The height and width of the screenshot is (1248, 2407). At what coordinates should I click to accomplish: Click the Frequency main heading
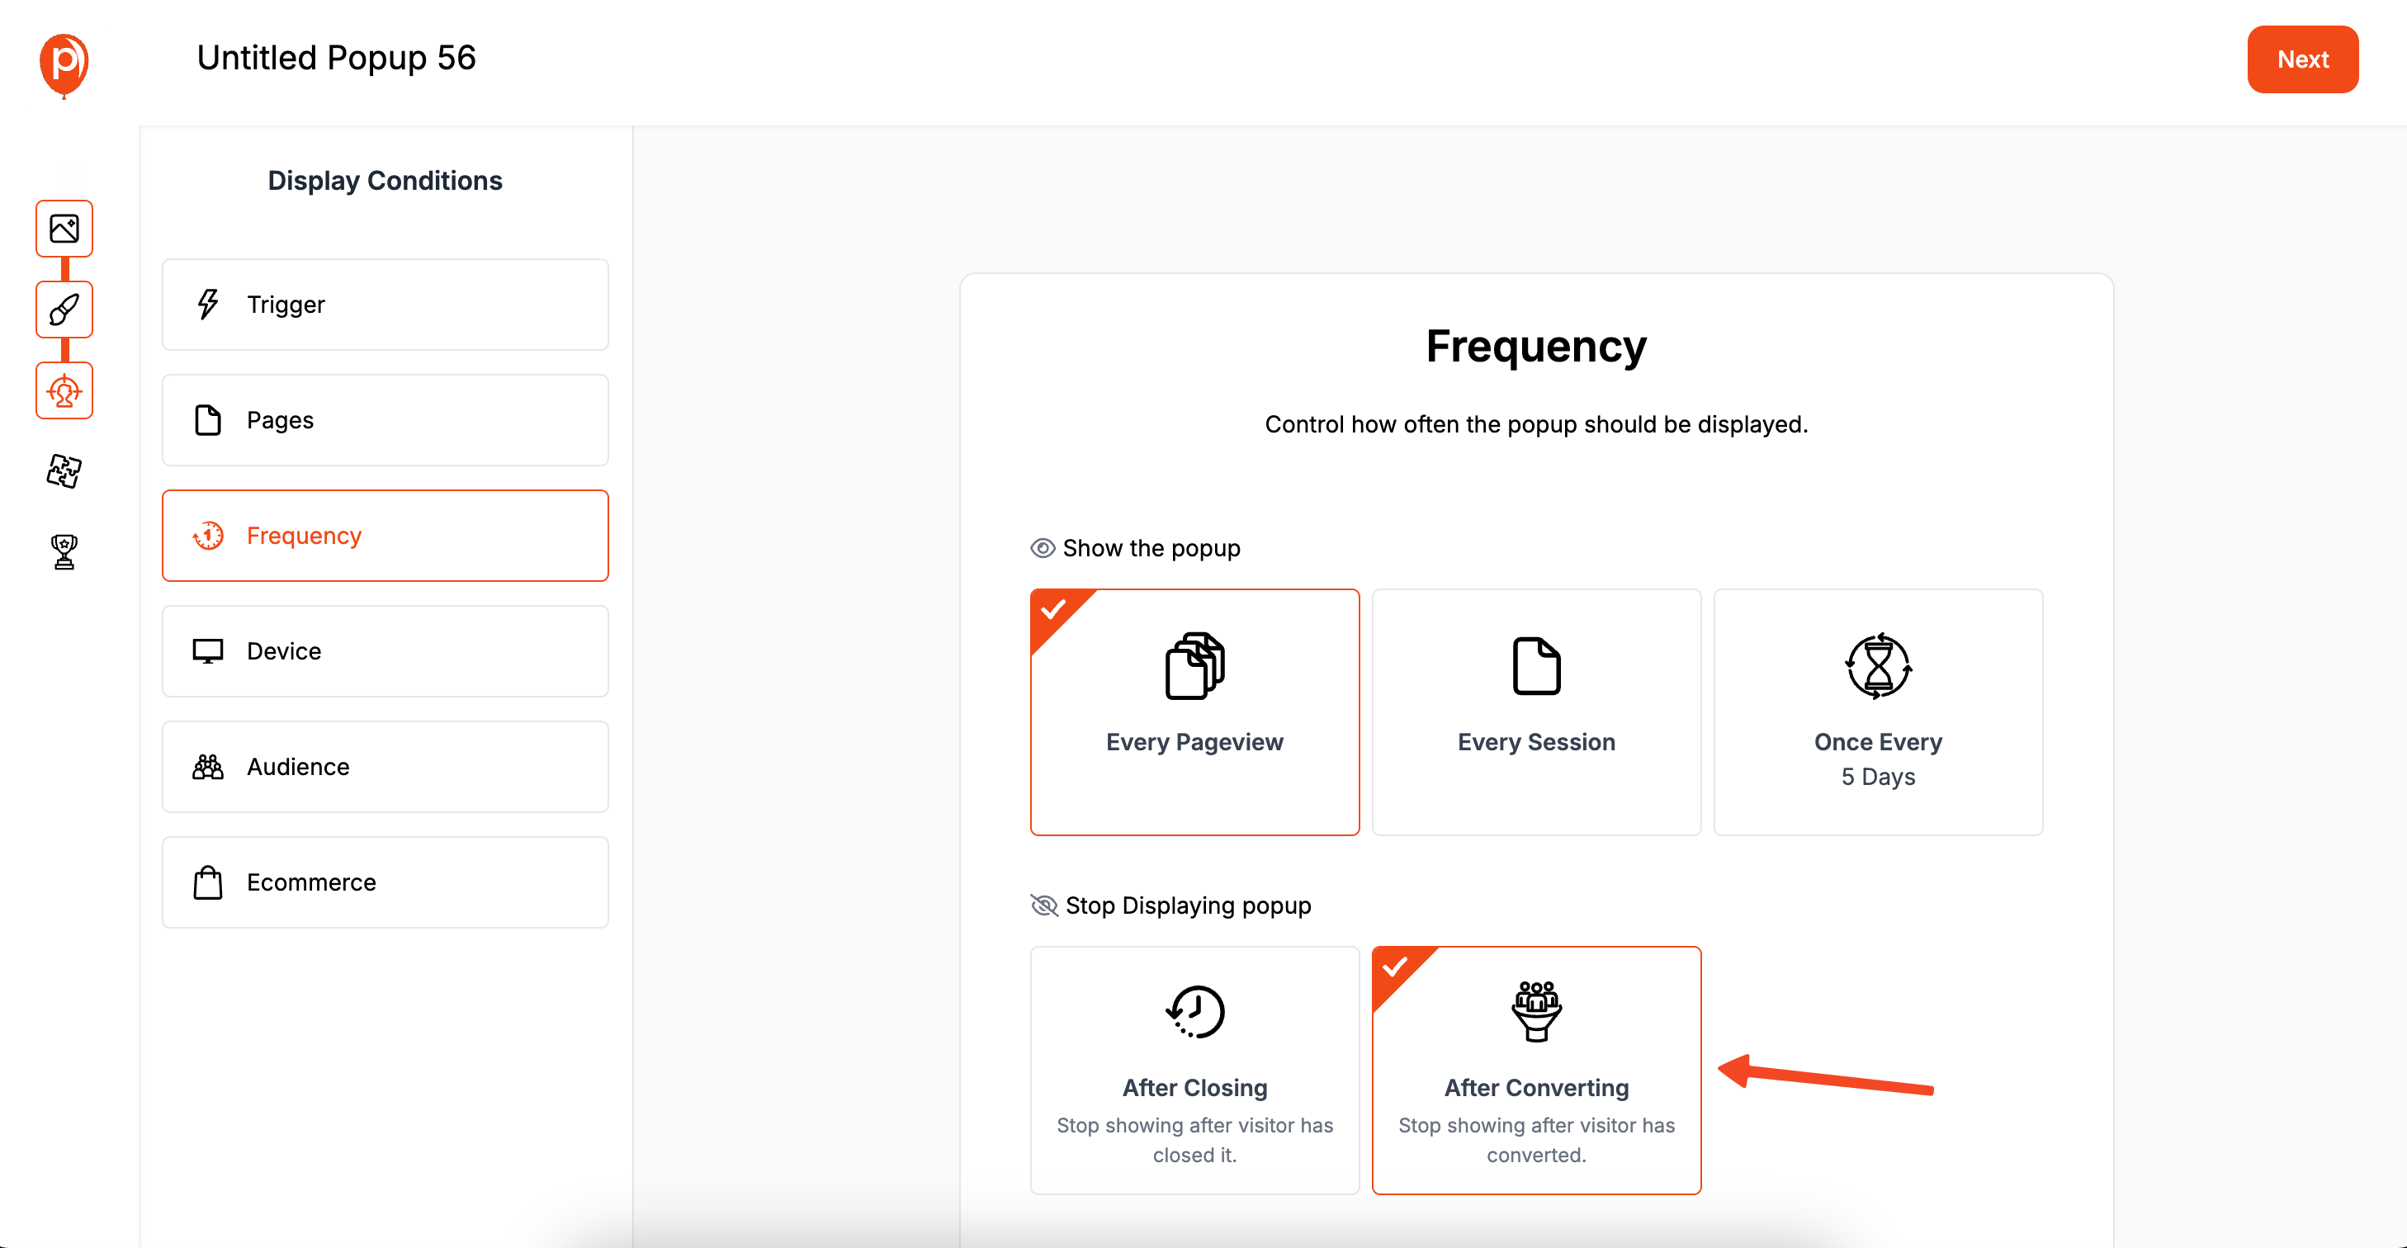coord(1536,347)
